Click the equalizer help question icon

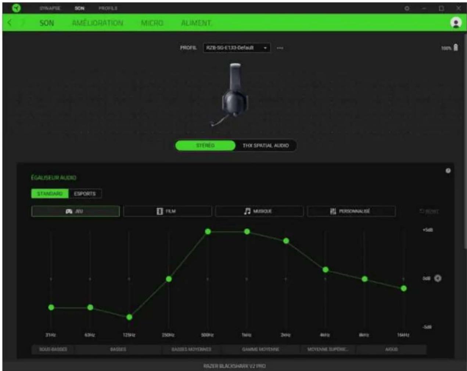[x=448, y=171]
